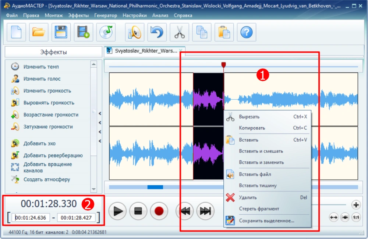Open the Справка menu

[x=183, y=15]
